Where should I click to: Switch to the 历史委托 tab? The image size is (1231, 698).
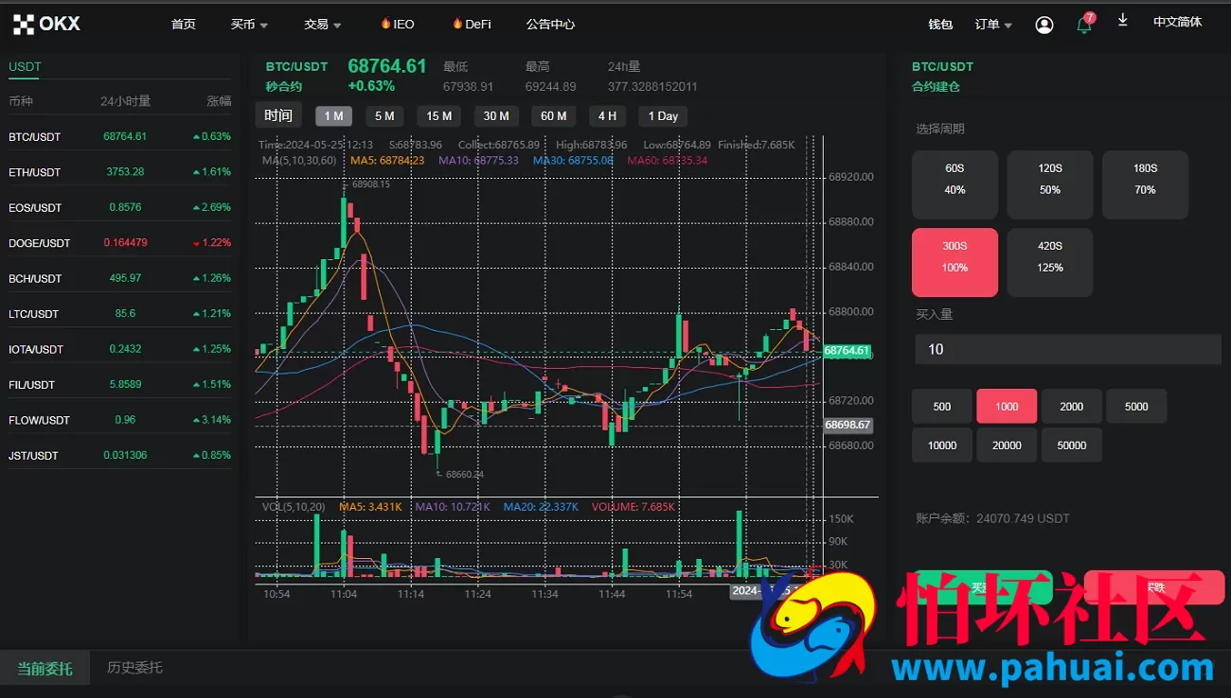134,668
